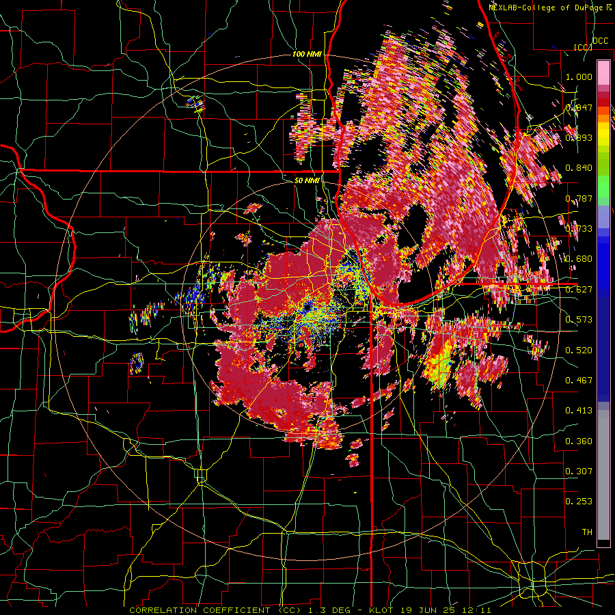Select the 0.627 legend value

579,290
